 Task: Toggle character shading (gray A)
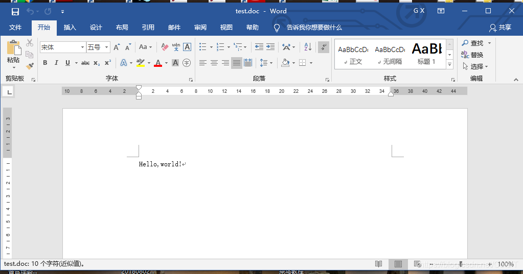click(175, 63)
